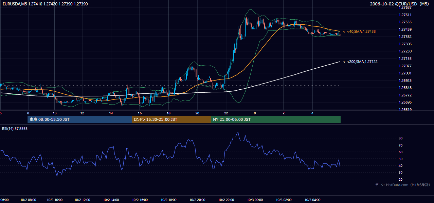Viewport: 434px width, 203px height.
Task: Click the 1.27687 price axis value
Action: point(405,7)
